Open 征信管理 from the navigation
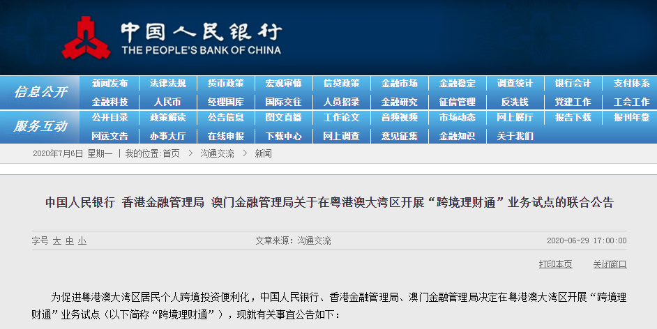 tap(457, 102)
